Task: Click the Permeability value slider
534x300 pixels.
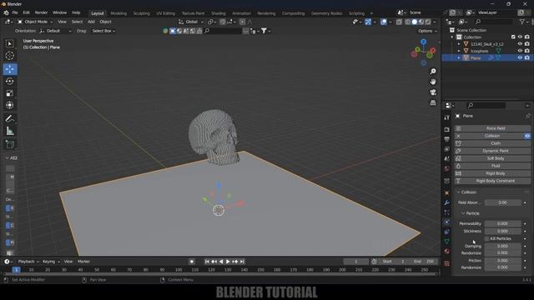Action: point(502,223)
